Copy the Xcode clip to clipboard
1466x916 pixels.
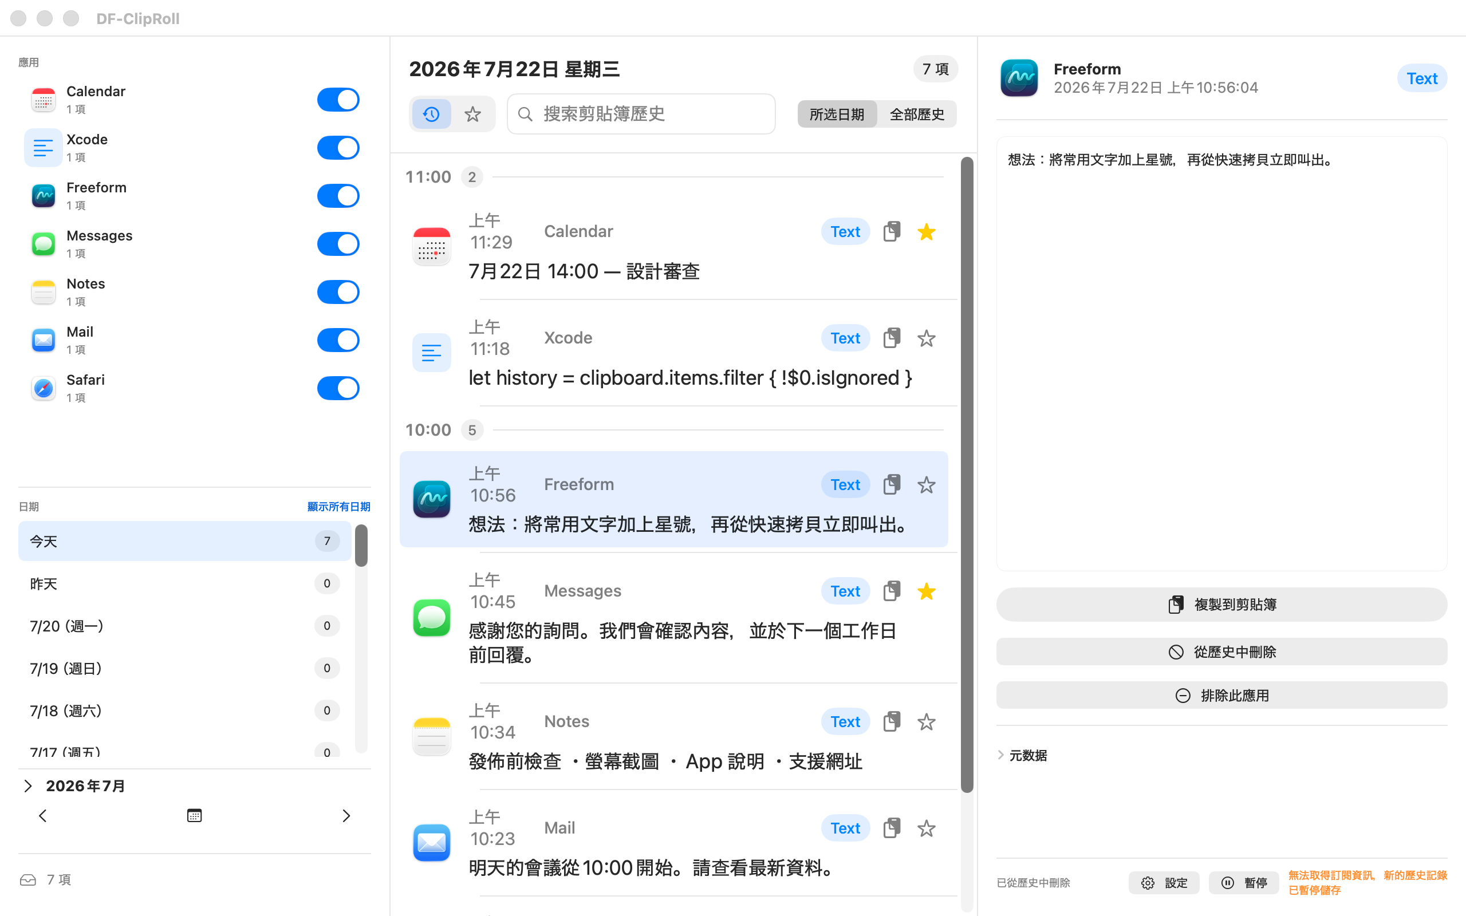point(891,338)
